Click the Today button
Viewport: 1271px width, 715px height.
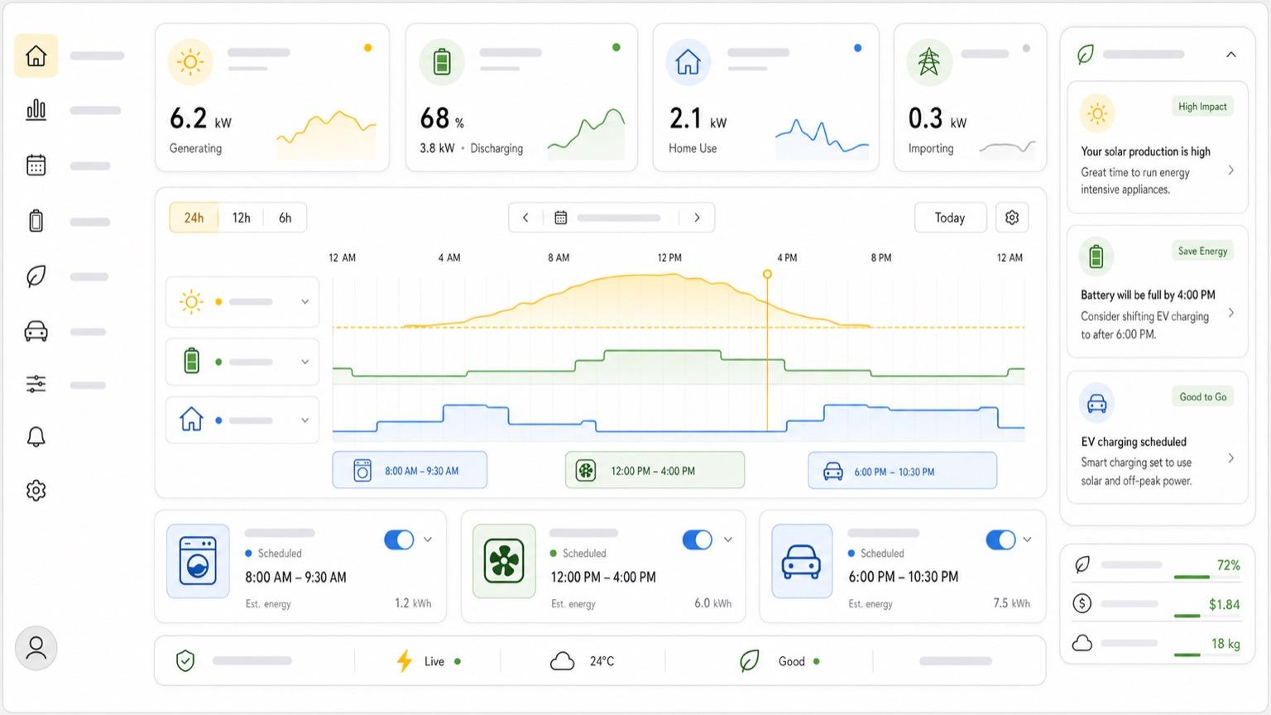[950, 218]
